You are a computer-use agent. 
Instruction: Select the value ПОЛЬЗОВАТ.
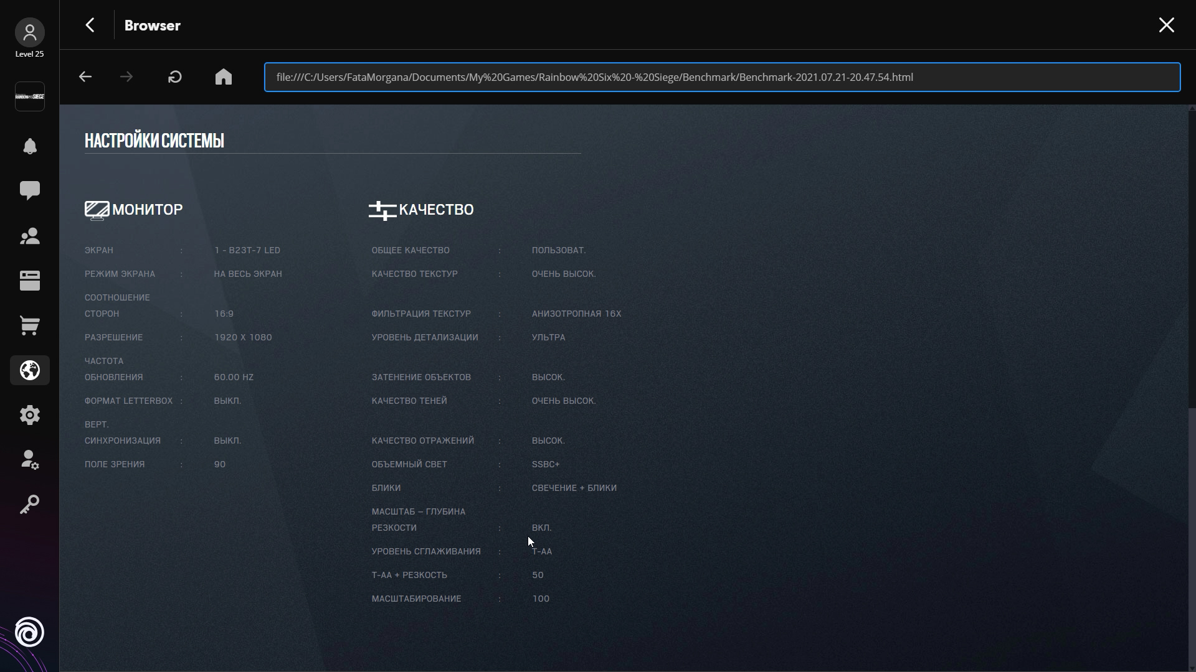click(559, 250)
